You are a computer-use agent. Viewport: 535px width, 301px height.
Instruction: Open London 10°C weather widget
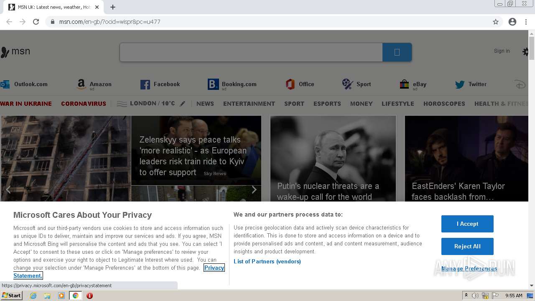[146, 104]
